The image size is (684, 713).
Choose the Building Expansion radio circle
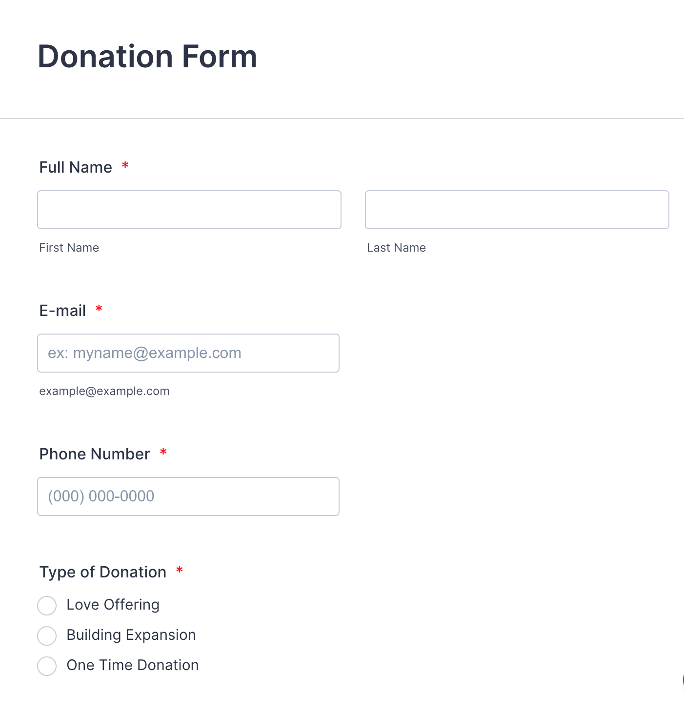pos(47,636)
